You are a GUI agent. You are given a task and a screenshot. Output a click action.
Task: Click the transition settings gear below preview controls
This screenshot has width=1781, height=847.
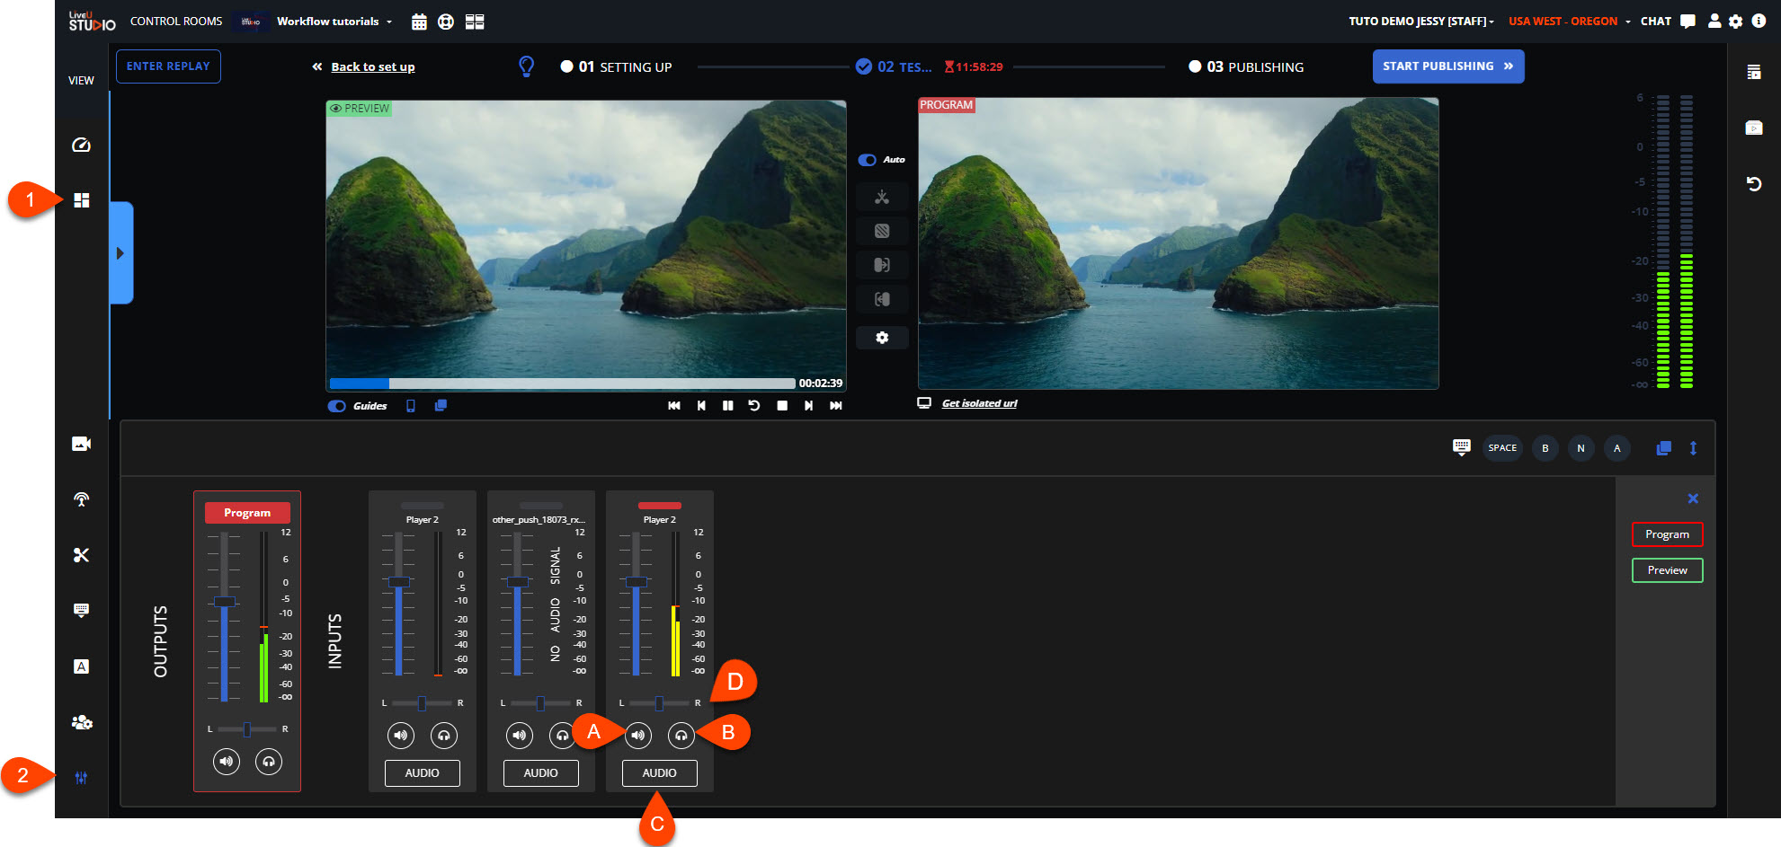coord(882,338)
